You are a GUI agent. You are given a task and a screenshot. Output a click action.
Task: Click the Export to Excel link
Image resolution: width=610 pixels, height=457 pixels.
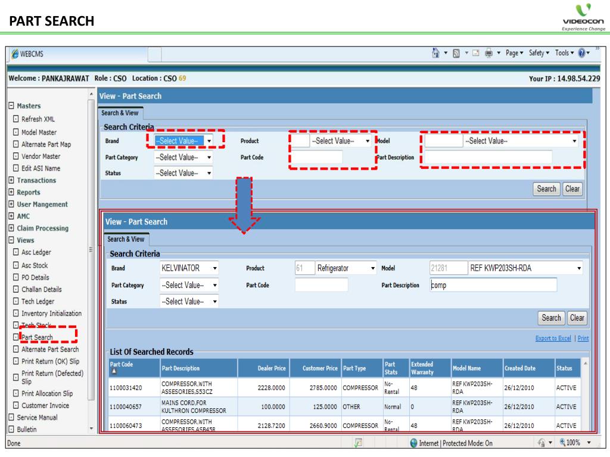[553, 338]
